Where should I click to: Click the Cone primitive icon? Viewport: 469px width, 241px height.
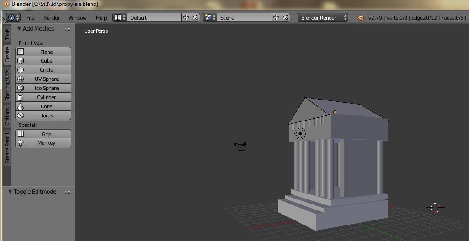tap(21, 106)
